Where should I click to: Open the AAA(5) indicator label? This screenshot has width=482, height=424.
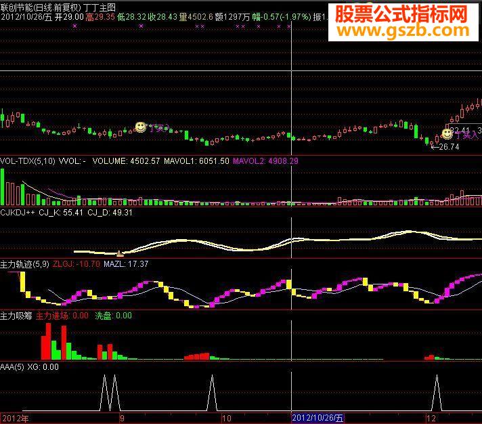(12, 367)
